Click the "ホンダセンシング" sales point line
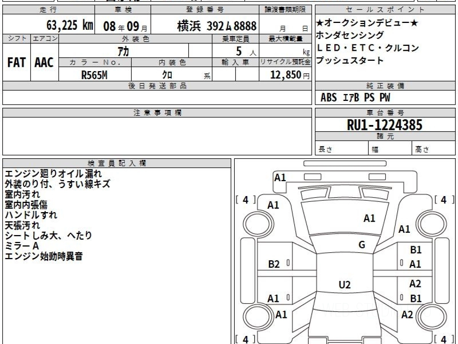Screen dimensions: 458x344 pyautogui.click(x=350, y=36)
